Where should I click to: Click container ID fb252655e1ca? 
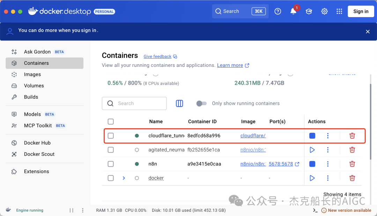point(204,150)
